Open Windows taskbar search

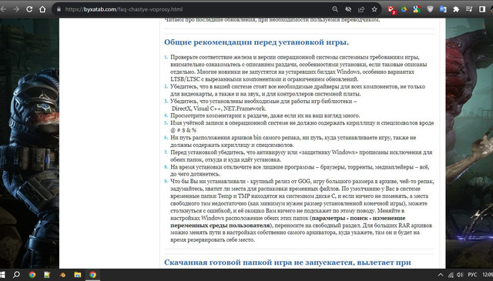click(16, 275)
